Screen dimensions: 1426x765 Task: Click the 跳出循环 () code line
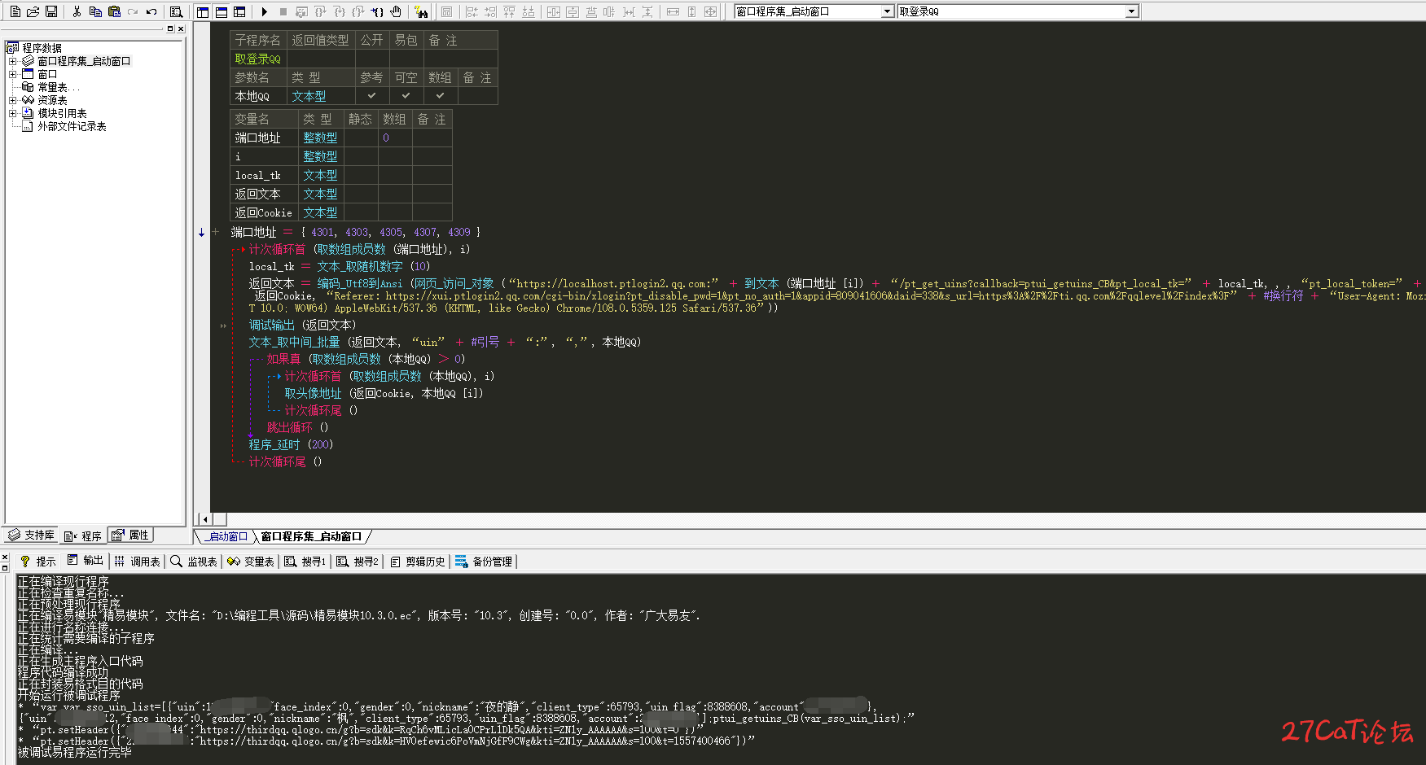(x=297, y=427)
